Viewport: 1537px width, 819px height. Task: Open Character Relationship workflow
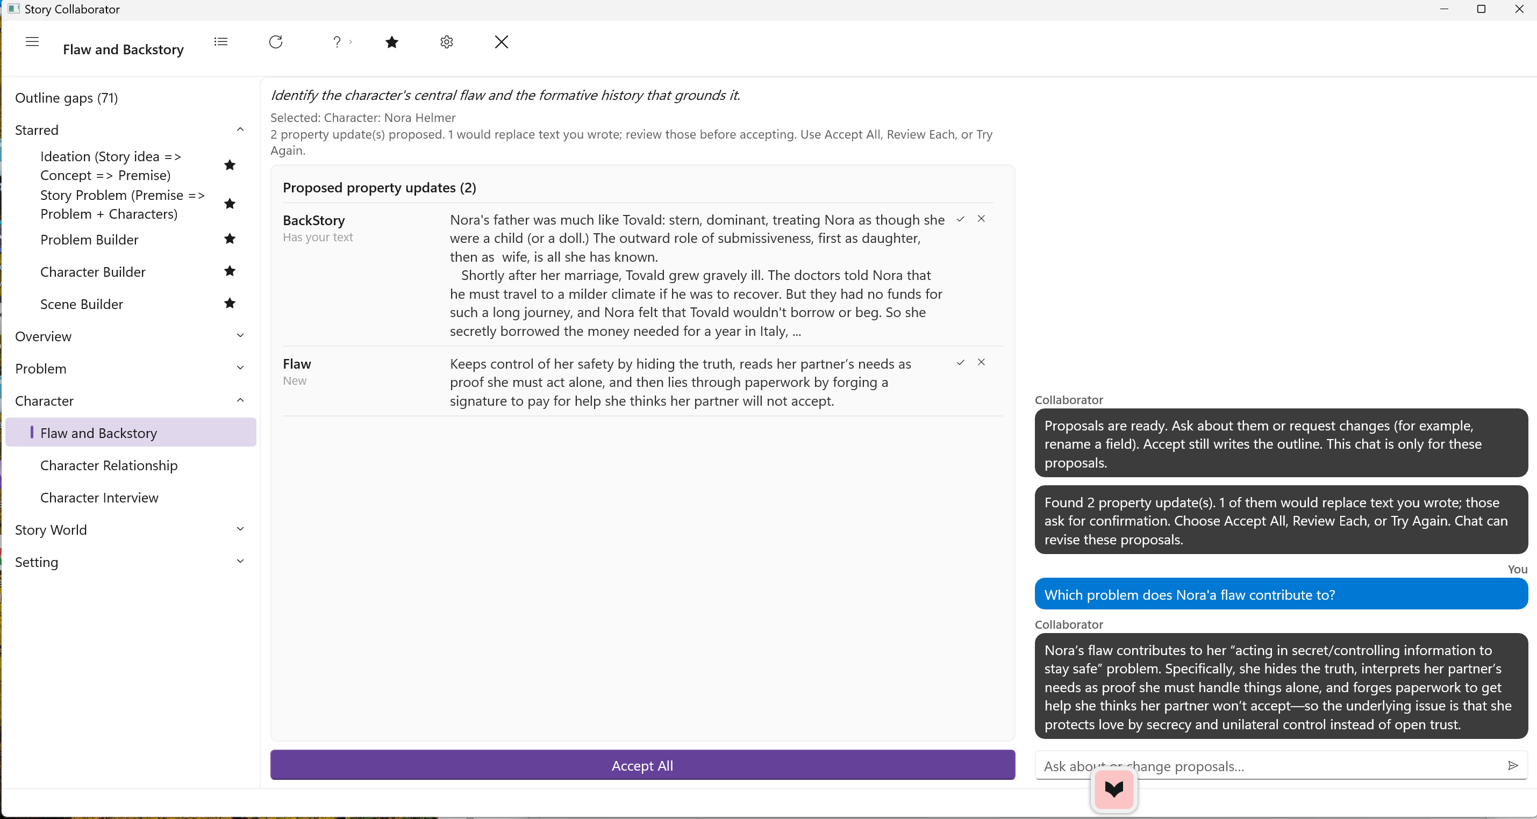pyautogui.click(x=109, y=465)
